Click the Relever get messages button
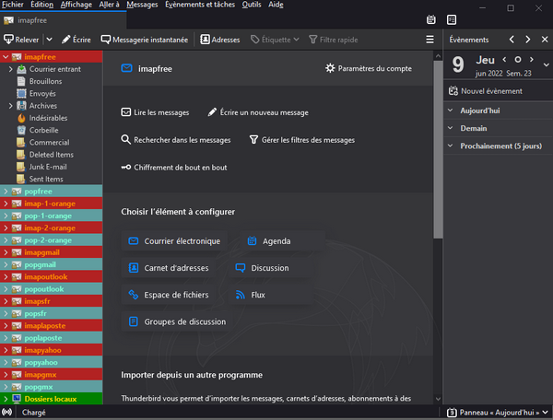This screenshot has width=553, height=420. 21,40
